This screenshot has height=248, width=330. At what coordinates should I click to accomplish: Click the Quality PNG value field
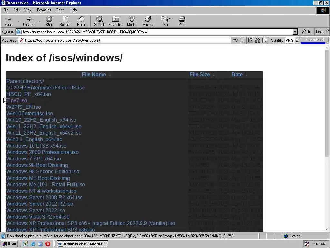point(290,40)
